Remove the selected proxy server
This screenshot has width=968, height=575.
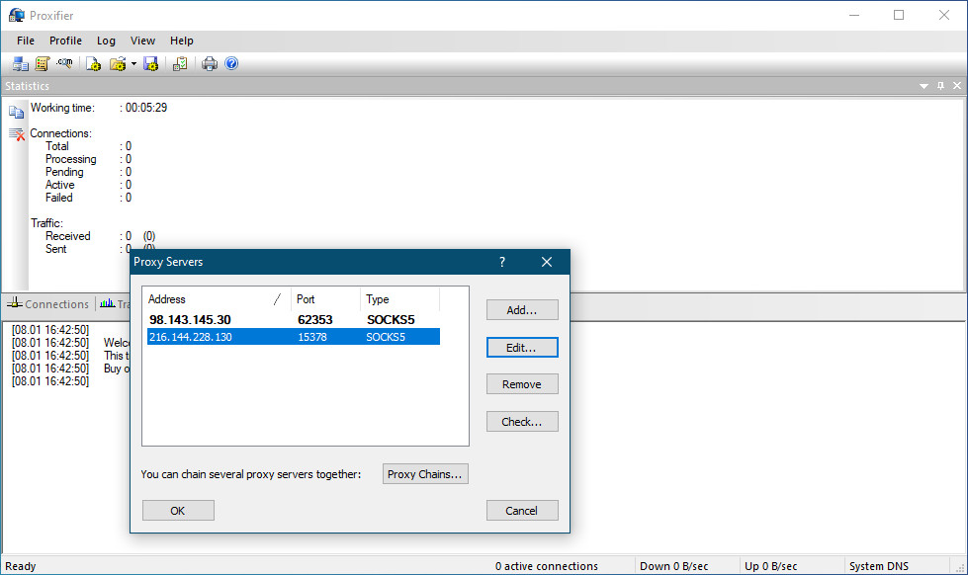[522, 383]
